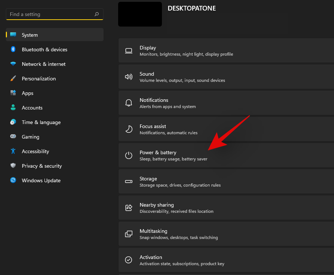Click the Multitasking windows icon
The height and width of the screenshot is (275, 334).
pyautogui.click(x=129, y=234)
